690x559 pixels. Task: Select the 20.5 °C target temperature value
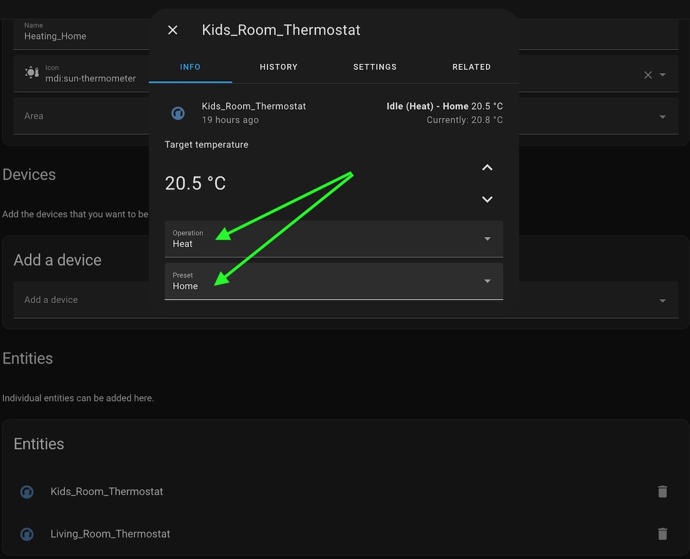pos(195,183)
